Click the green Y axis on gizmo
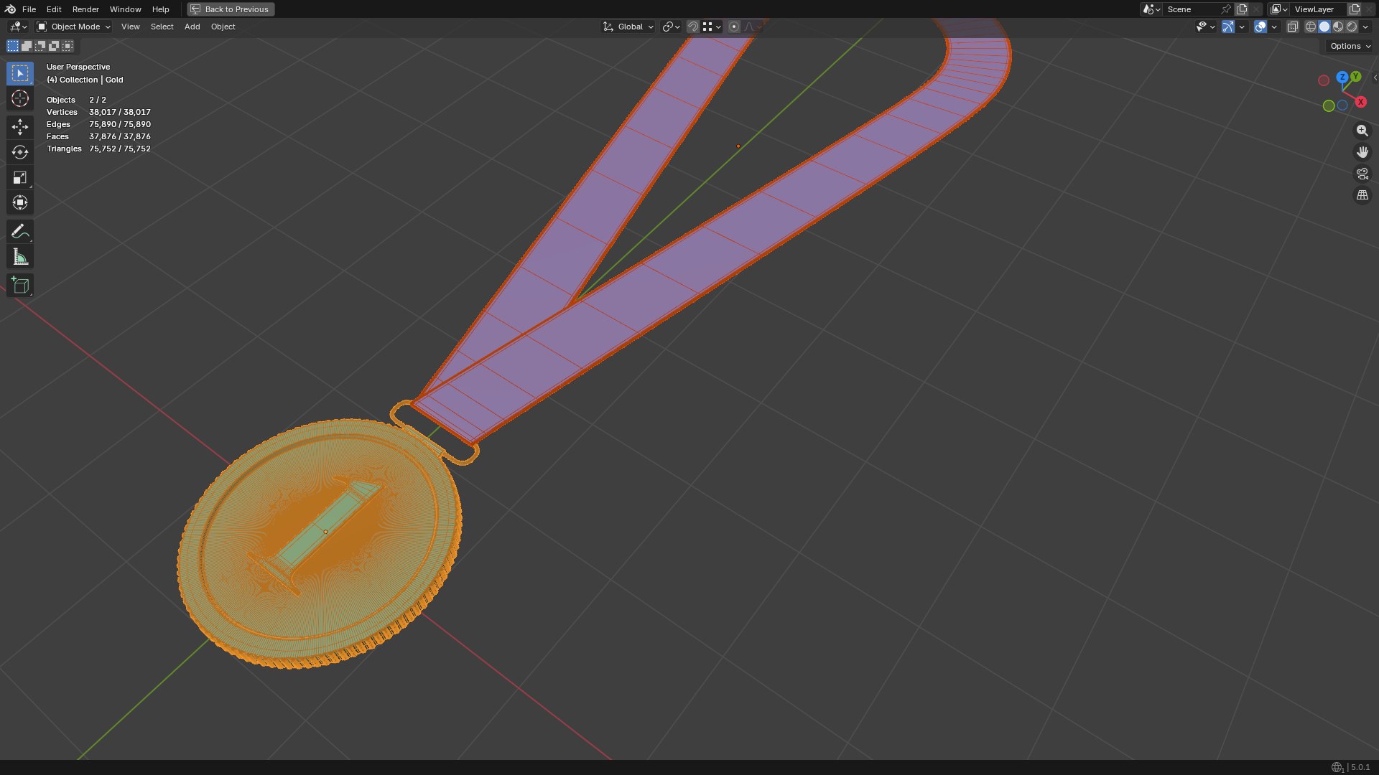1379x775 pixels. pyautogui.click(x=1355, y=76)
